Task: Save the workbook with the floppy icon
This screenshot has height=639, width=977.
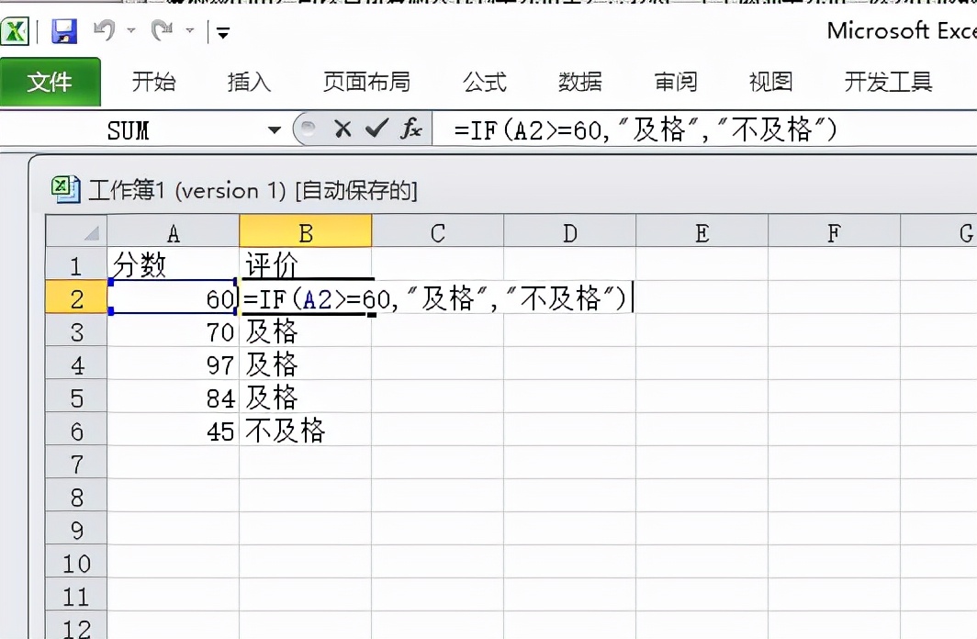Action: [64, 30]
